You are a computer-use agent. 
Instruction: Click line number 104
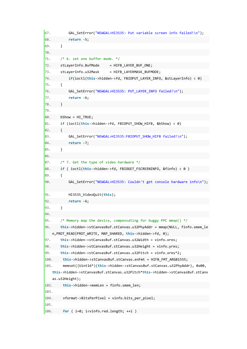49,298
